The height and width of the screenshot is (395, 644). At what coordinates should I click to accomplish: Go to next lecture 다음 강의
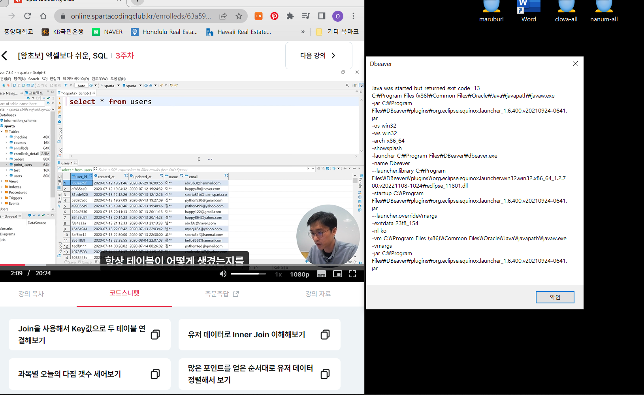tap(318, 56)
